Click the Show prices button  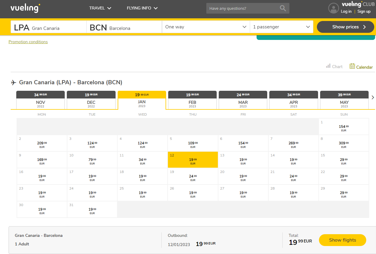click(x=346, y=27)
